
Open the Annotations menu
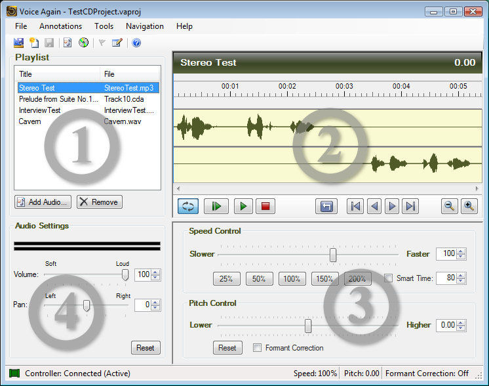[x=60, y=26]
